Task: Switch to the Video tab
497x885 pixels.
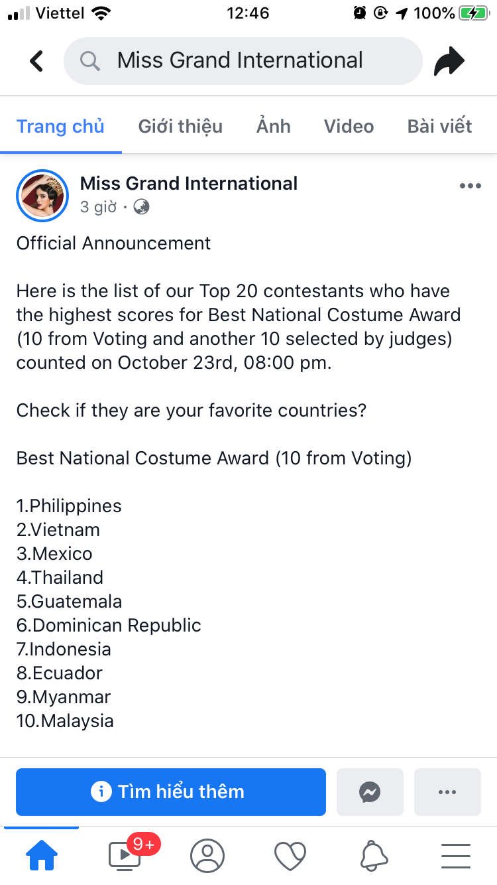Action: 349,126
